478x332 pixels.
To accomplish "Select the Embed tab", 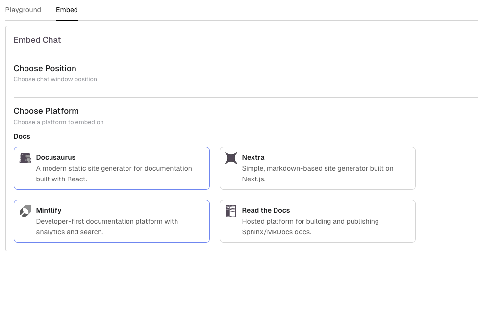I will pyautogui.click(x=67, y=10).
